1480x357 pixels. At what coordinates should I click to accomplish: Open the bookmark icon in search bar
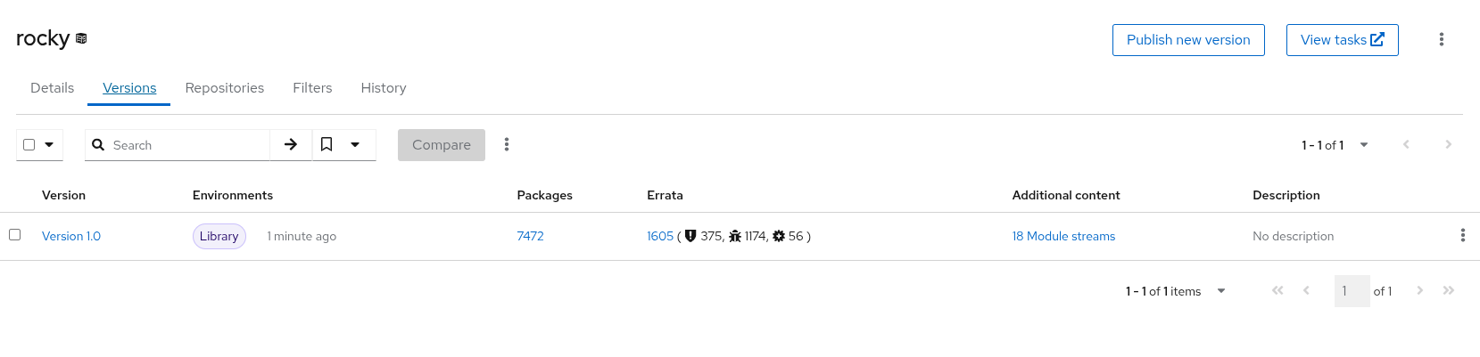327,144
